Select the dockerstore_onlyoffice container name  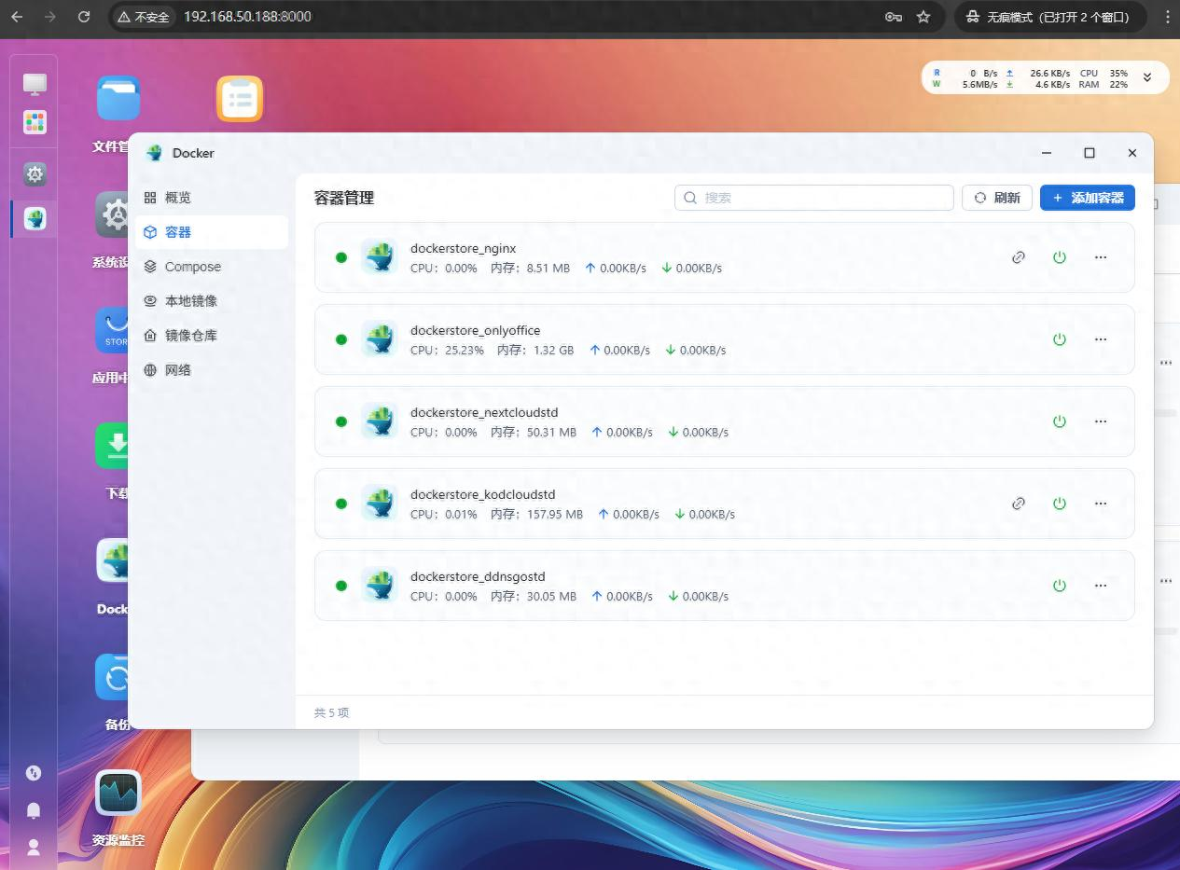476,331
